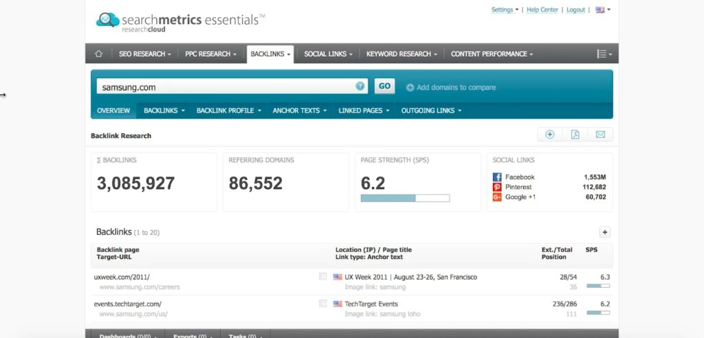This screenshot has width=704, height=338.
Task: Open the list view menu icon
Action: point(604,54)
